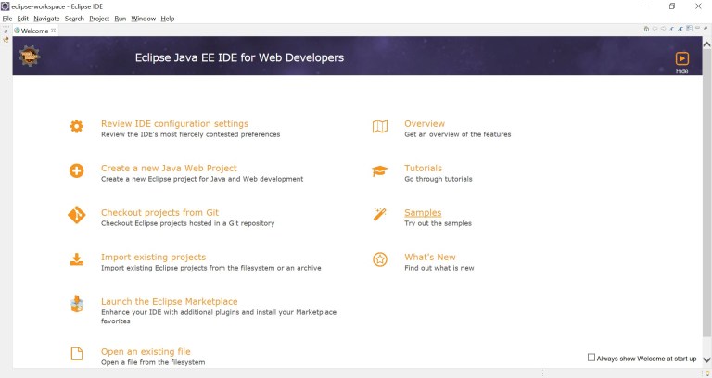Image resolution: width=712 pixels, height=378 pixels.
Task: Click the Open an existing file link
Action: (x=146, y=351)
